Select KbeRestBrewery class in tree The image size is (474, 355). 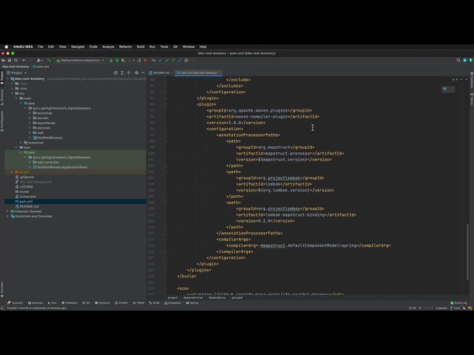[x=50, y=138]
